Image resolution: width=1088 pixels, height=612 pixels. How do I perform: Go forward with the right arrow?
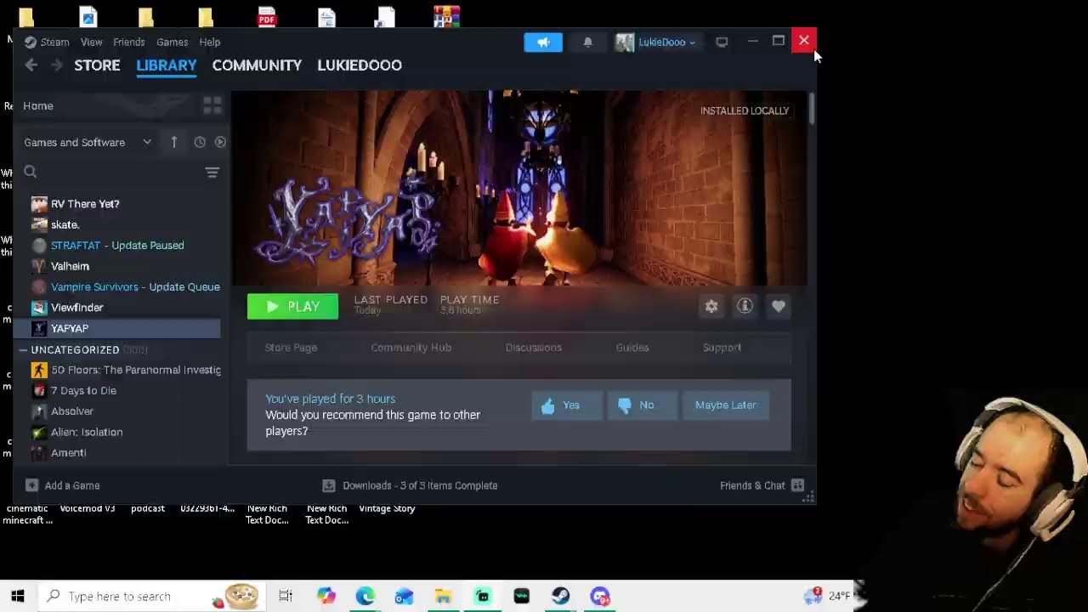point(56,65)
